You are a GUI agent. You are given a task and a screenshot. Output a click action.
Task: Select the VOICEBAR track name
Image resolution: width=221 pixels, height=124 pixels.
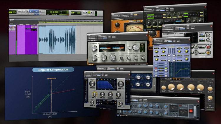12,26
